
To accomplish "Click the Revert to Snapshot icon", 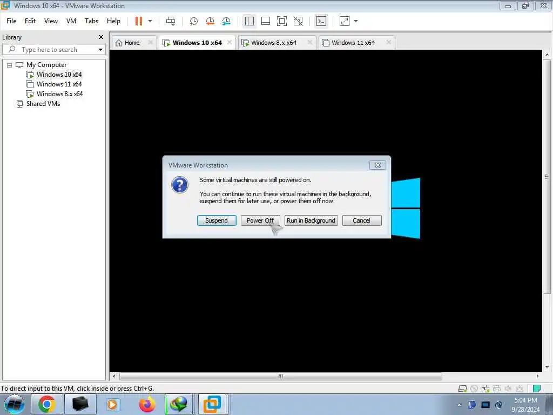I will 210,21.
